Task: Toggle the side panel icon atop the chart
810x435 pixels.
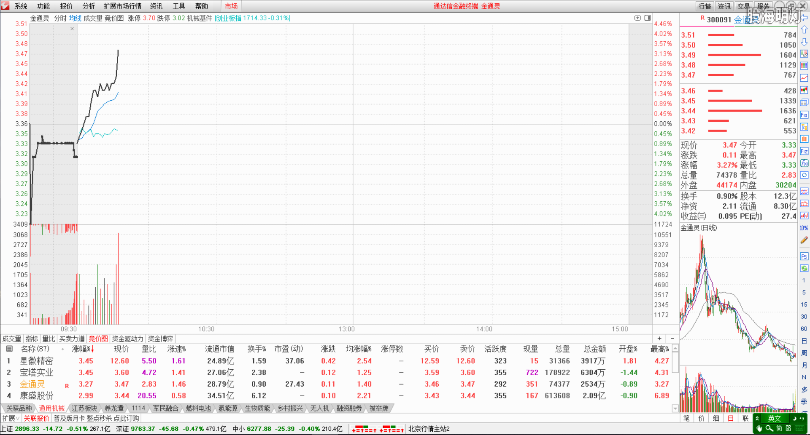Action: tap(648, 18)
